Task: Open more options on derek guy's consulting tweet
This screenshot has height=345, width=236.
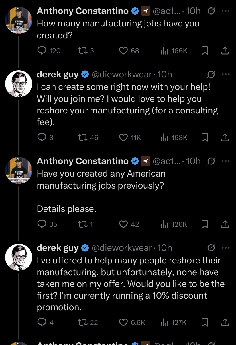Action: point(225,74)
